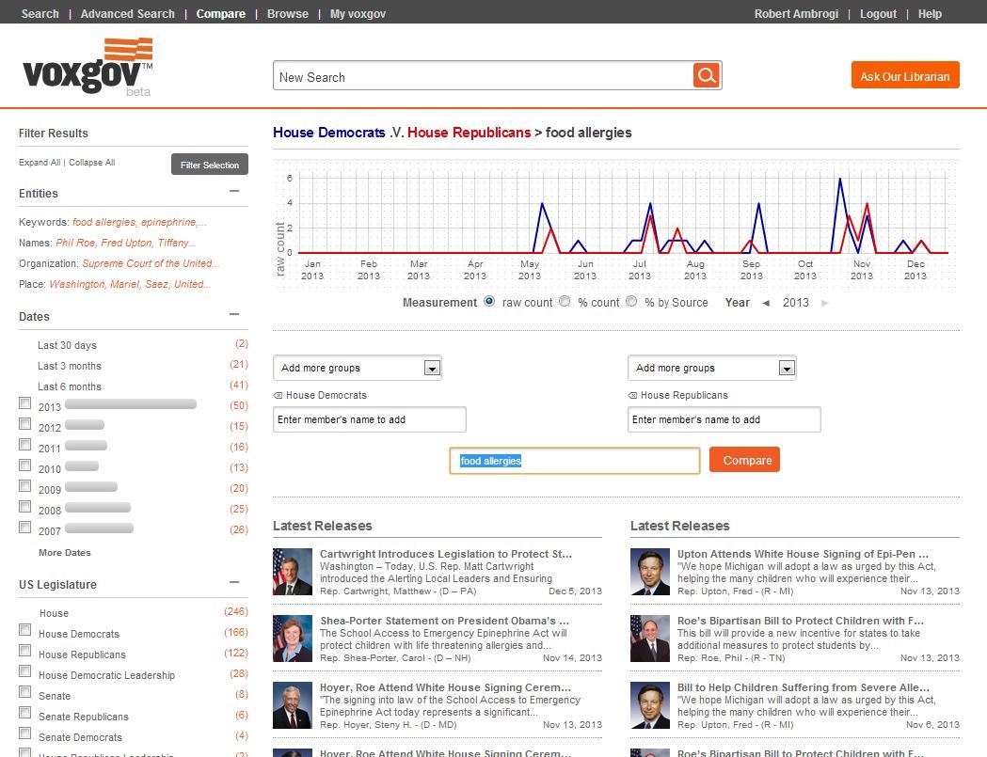This screenshot has height=757, width=987.
Task: Check the 2009 date filter
Action: pos(25,486)
